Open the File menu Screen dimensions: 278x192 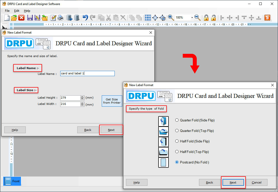point(7,11)
